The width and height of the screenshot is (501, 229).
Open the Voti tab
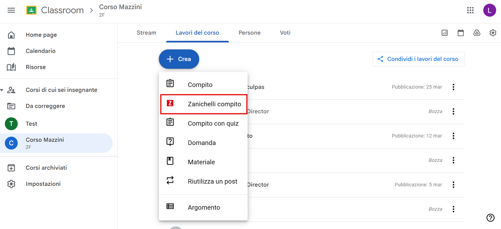(285, 33)
